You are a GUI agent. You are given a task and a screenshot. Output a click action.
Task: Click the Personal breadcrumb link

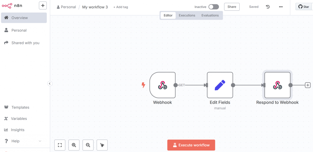point(66,7)
